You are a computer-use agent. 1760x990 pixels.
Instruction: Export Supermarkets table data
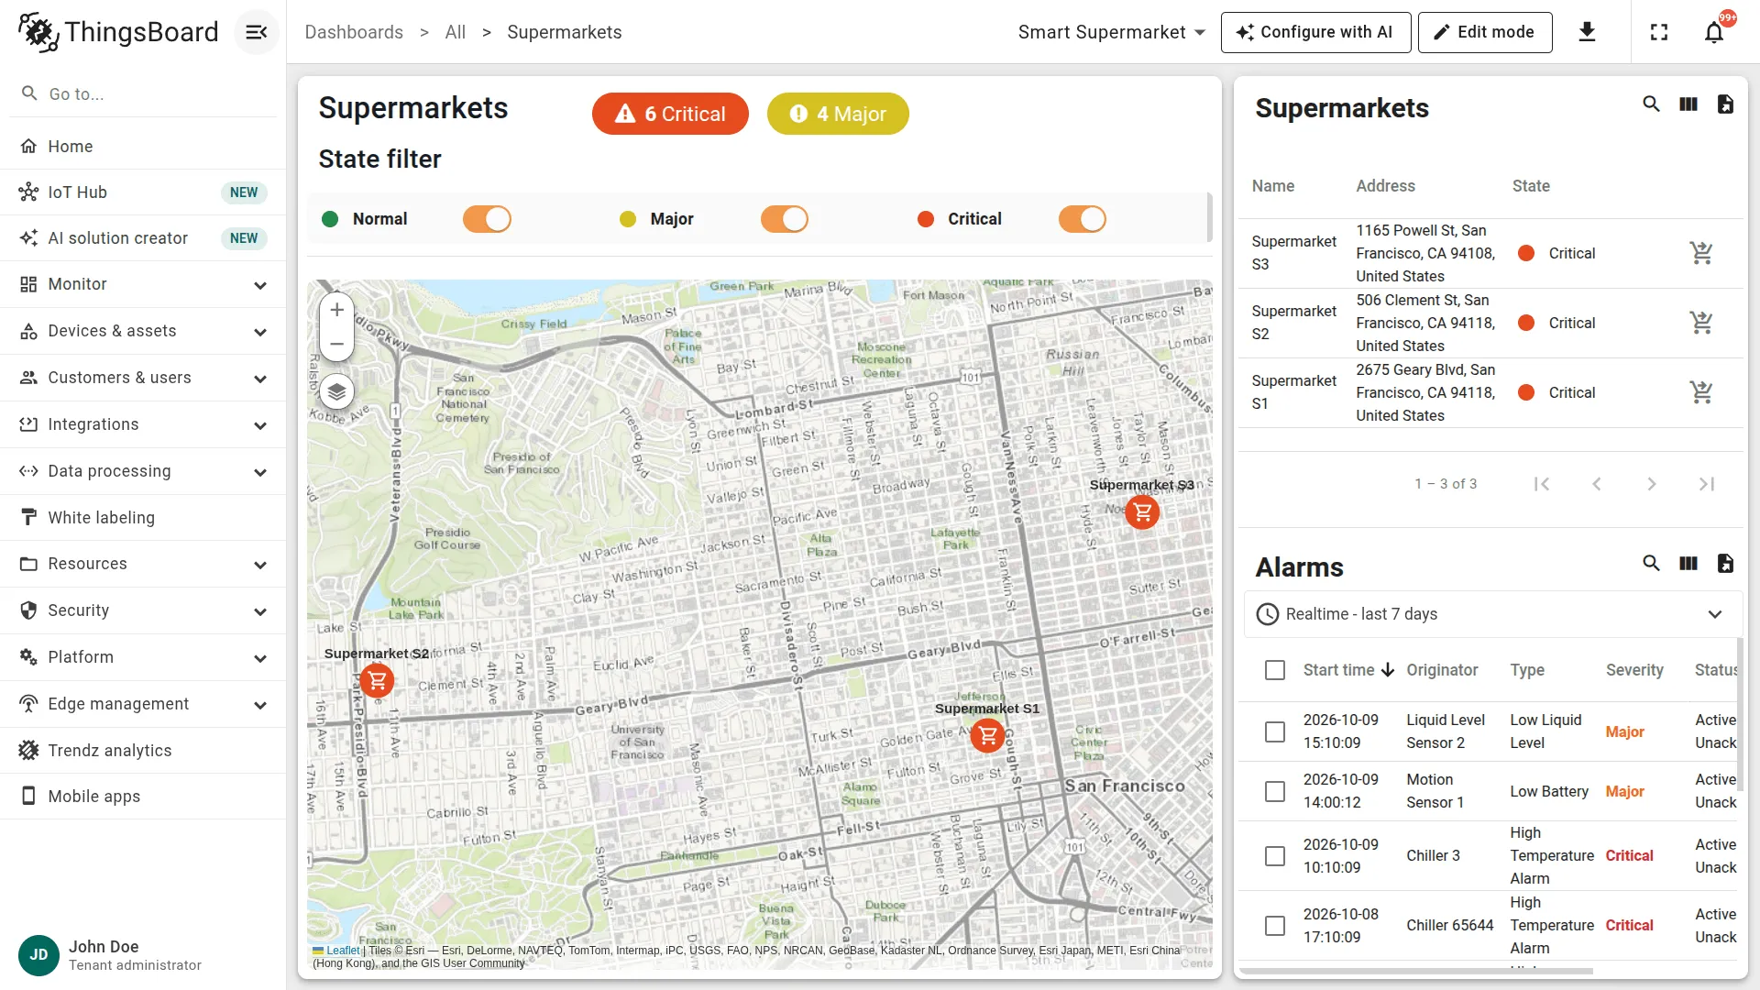(x=1725, y=104)
